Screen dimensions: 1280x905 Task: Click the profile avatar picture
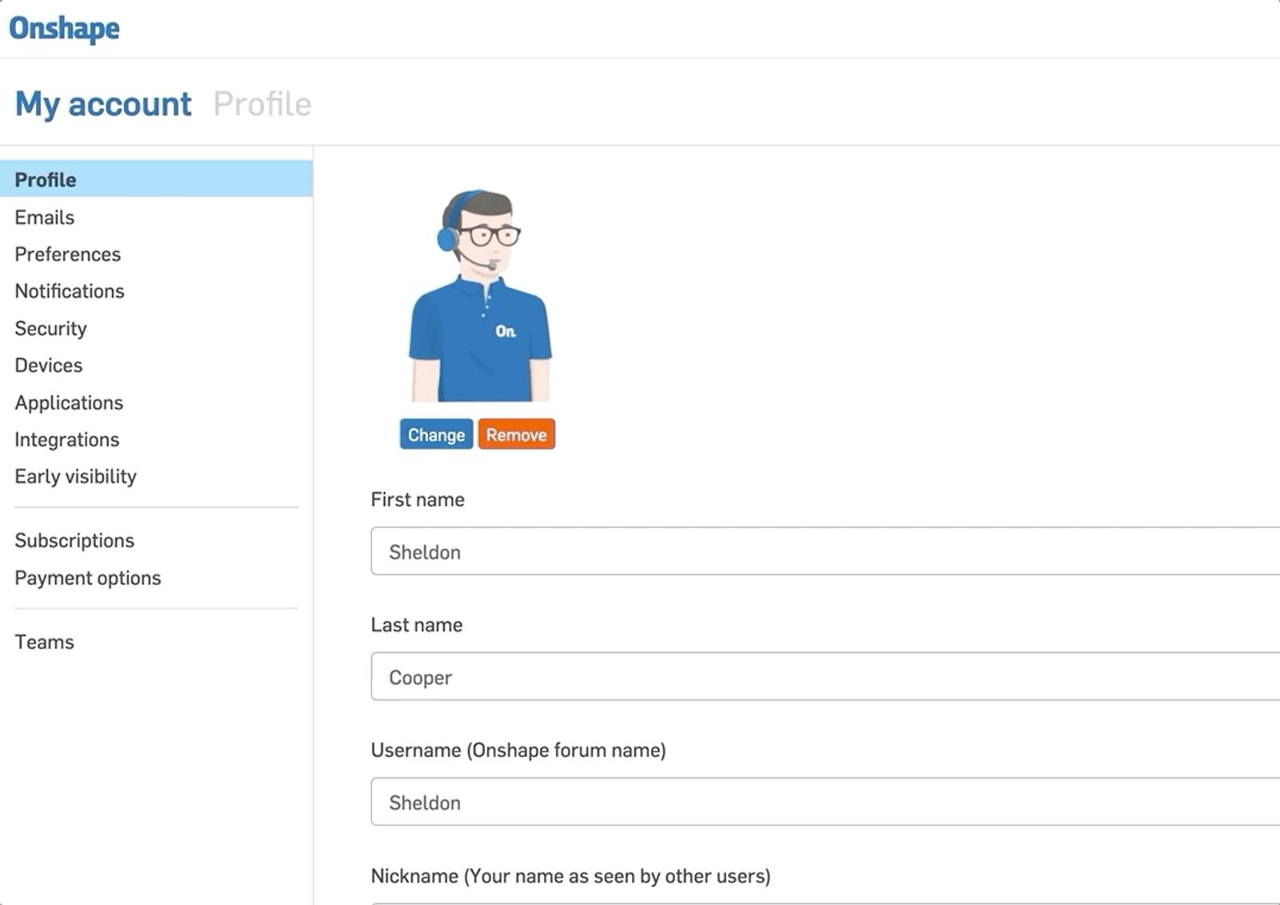click(x=479, y=295)
